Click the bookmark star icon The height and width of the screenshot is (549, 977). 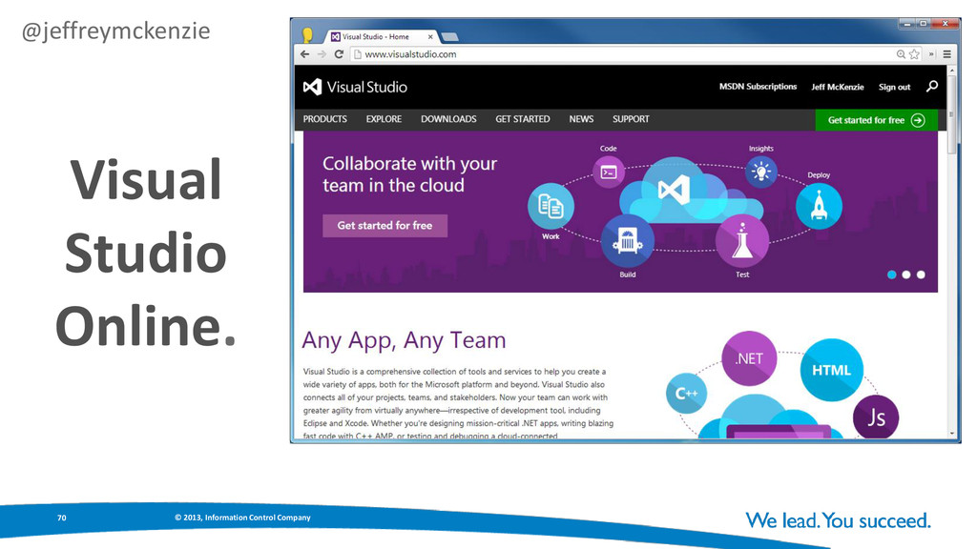point(914,54)
